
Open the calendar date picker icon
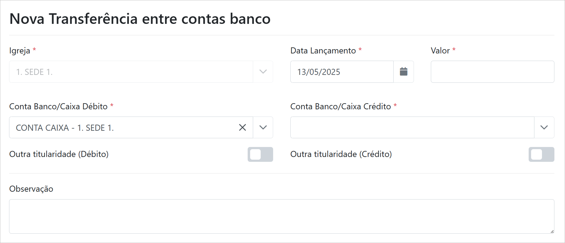pyautogui.click(x=403, y=72)
